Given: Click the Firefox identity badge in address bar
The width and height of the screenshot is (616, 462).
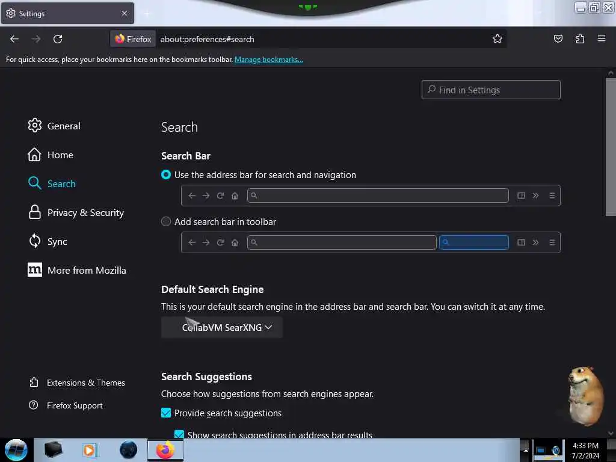Looking at the screenshot, I should (x=133, y=39).
